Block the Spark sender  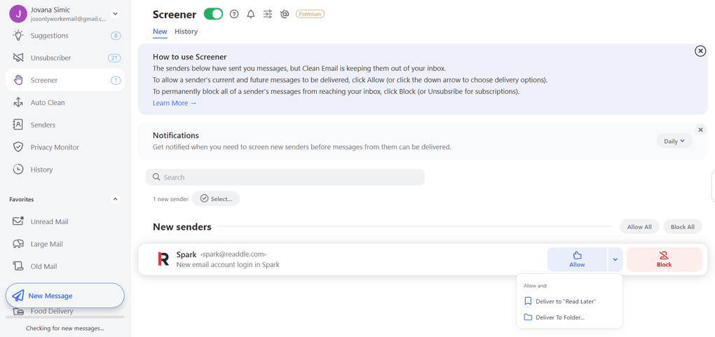coord(664,259)
